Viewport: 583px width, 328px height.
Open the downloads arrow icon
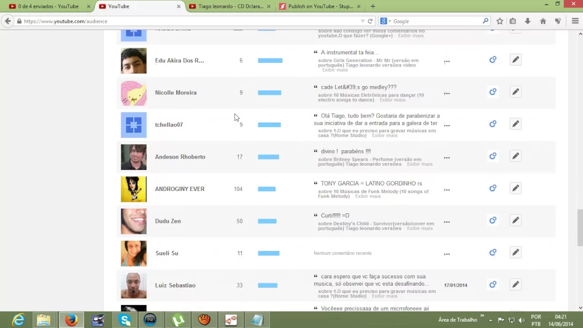click(x=527, y=21)
